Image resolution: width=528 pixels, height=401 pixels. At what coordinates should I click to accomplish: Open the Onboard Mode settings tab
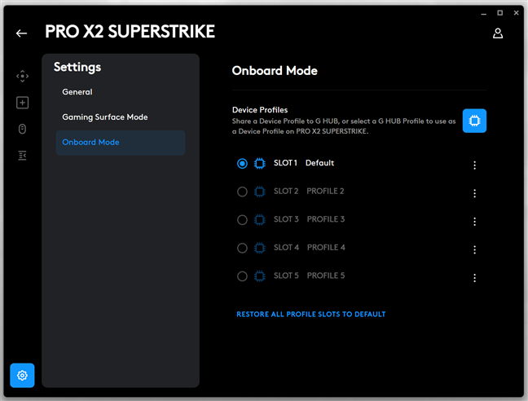click(90, 143)
